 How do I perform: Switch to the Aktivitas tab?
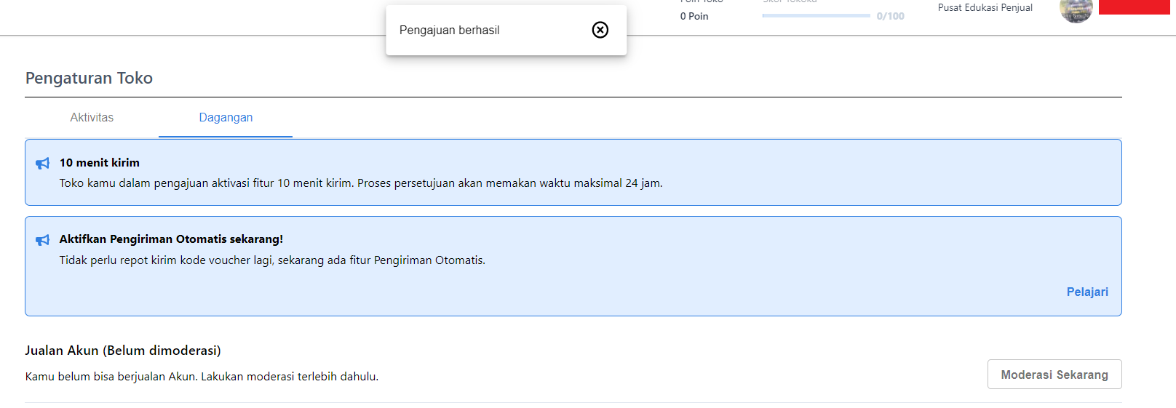[x=92, y=118]
